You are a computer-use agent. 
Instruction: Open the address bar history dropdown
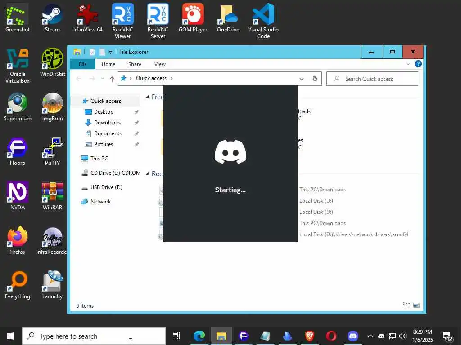click(302, 79)
